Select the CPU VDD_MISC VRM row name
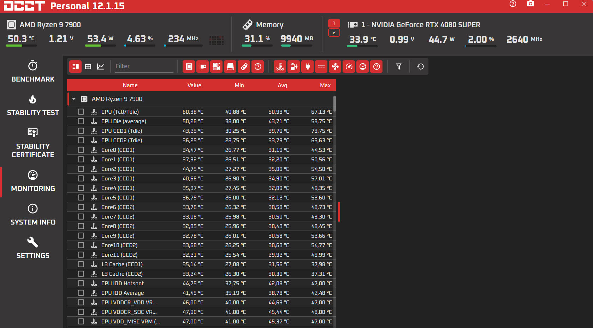This screenshot has width=593, height=328. [x=131, y=321]
